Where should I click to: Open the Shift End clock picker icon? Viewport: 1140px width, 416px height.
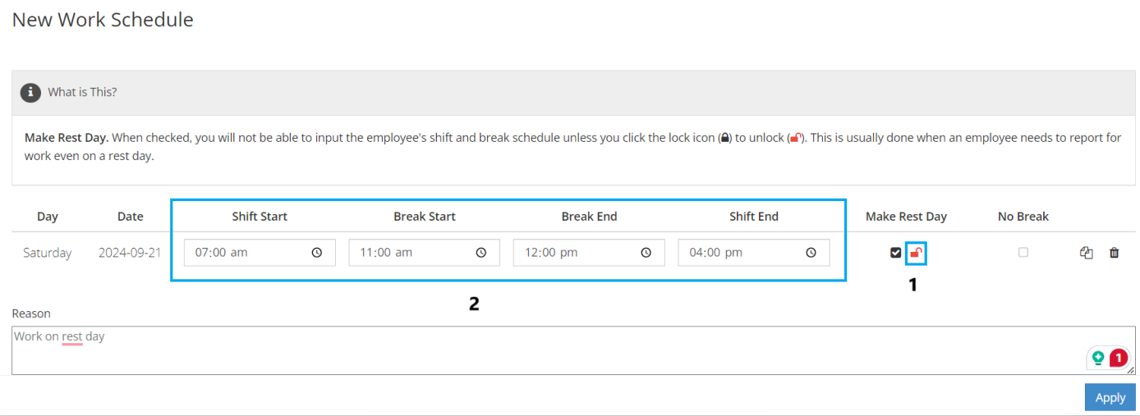coord(811,253)
